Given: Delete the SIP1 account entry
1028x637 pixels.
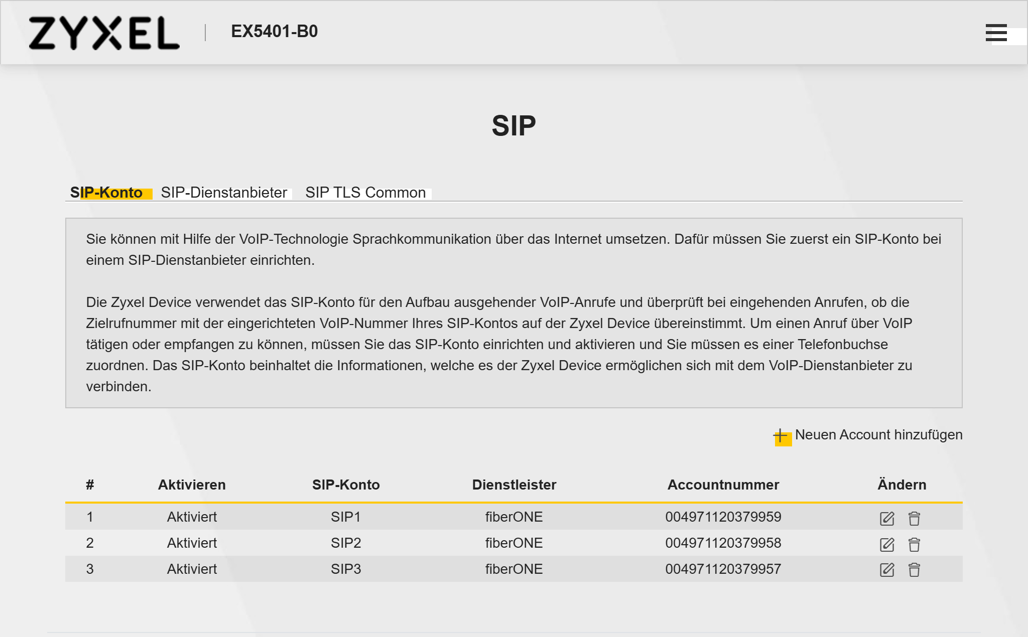Looking at the screenshot, I should coord(914,518).
